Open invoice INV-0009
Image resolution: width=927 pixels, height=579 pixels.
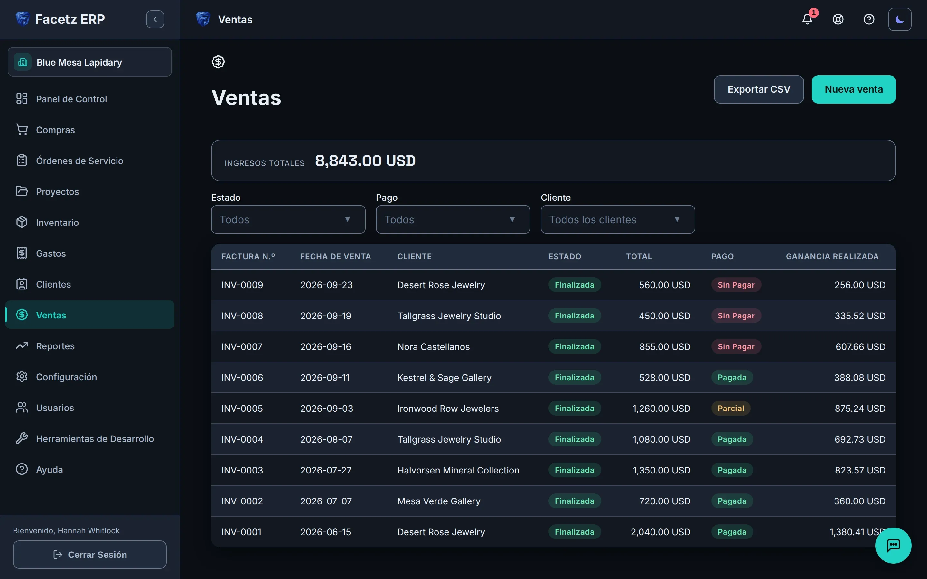tap(242, 285)
